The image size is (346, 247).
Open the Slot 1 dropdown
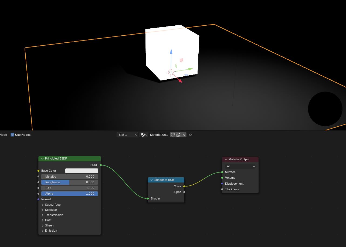tap(127, 135)
